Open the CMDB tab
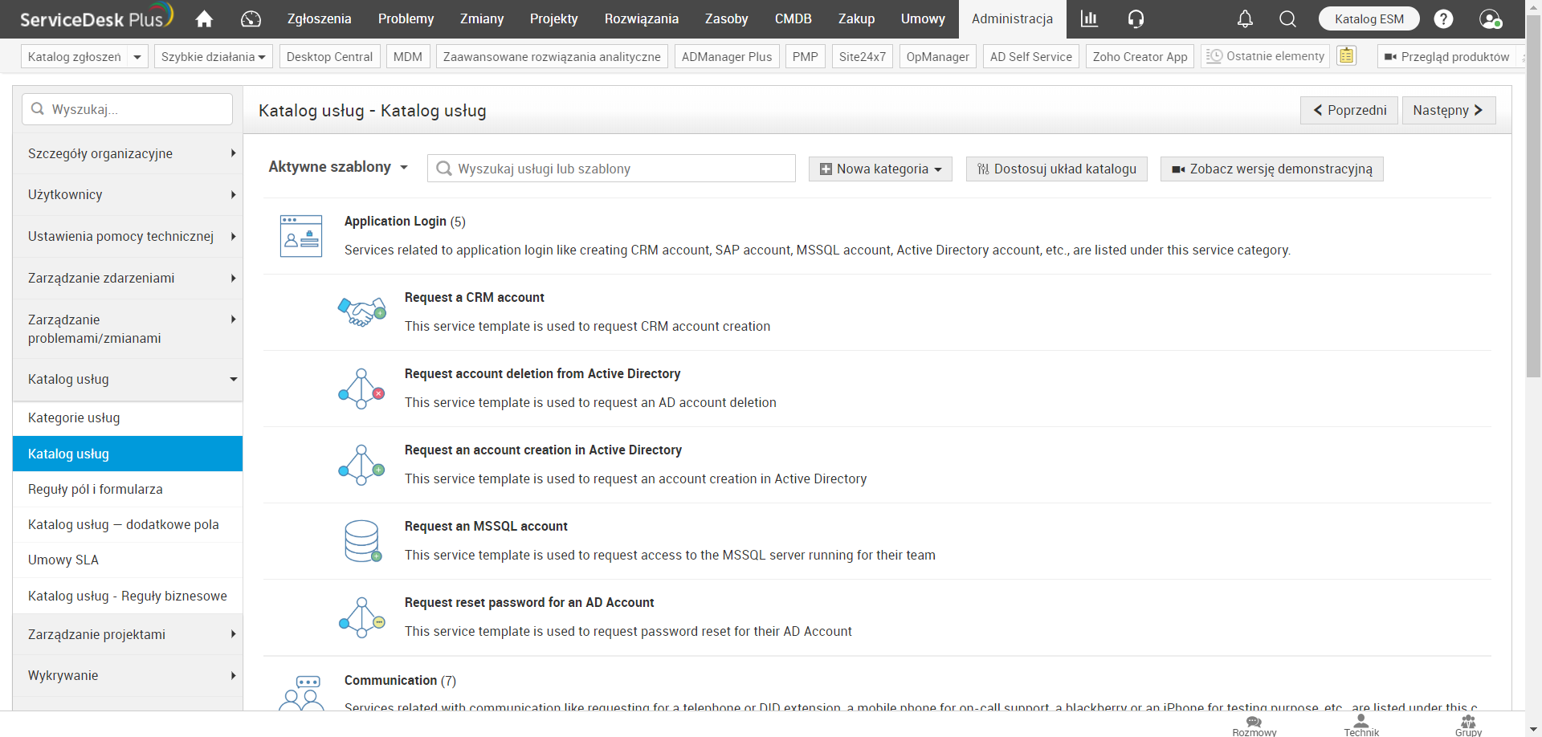Screen dimensions: 1542x737 click(793, 18)
